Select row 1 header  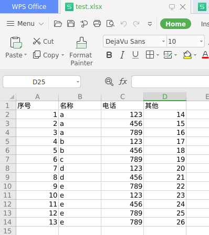point(8,105)
